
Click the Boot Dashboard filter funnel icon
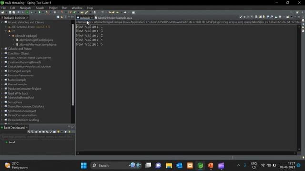[x=66, y=132]
